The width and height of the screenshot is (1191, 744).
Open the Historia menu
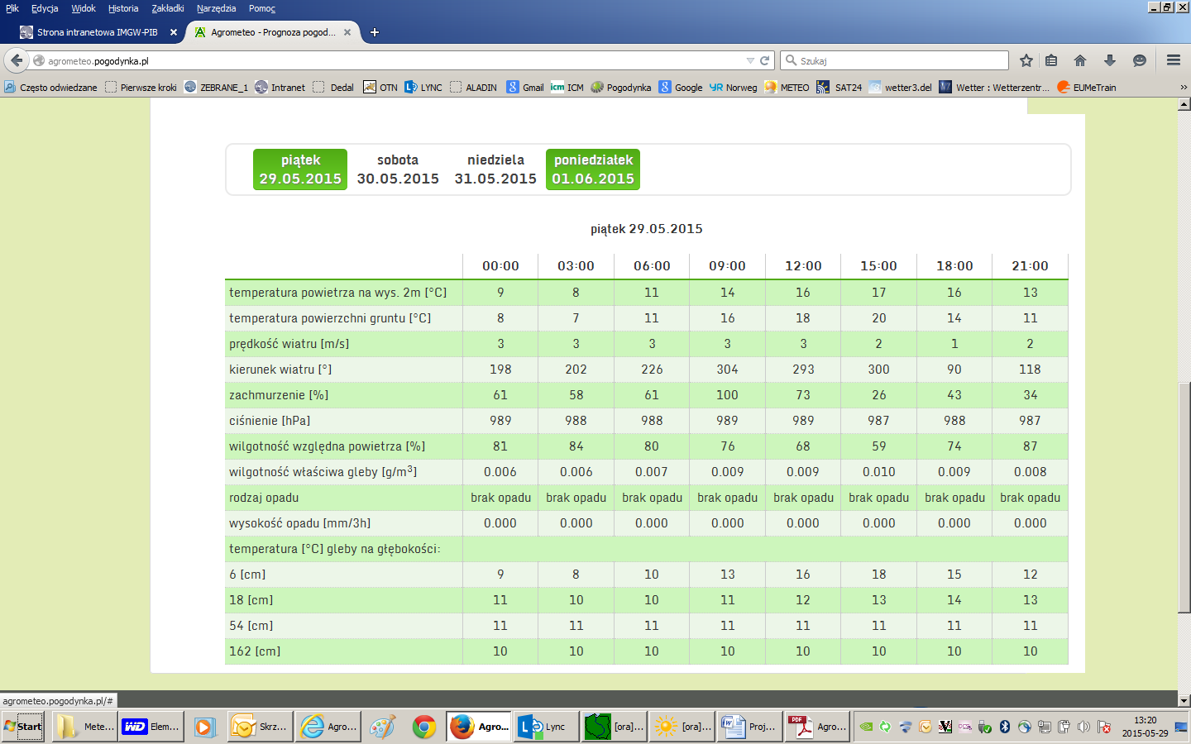pos(123,8)
